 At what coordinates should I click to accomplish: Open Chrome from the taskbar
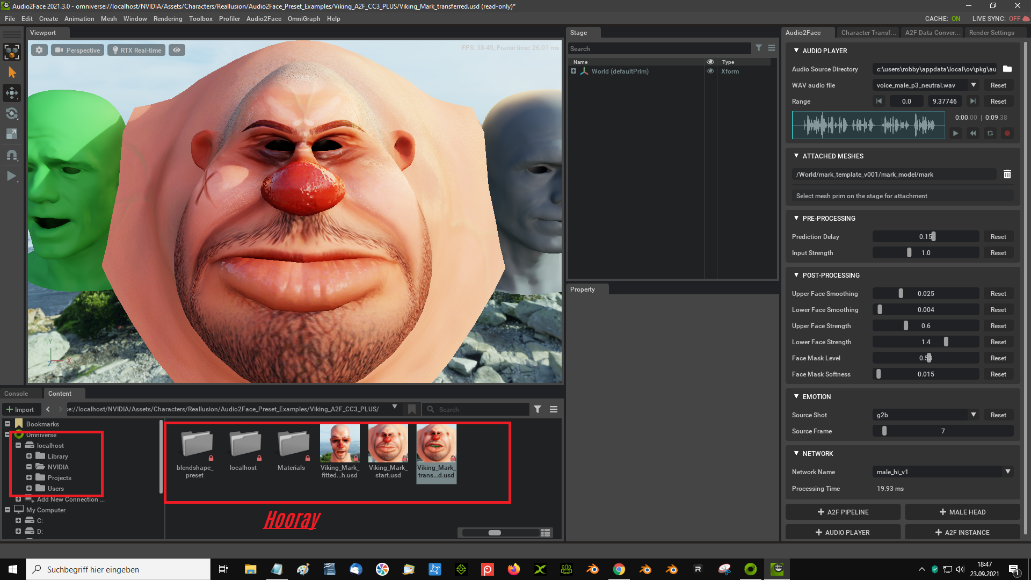tap(619, 569)
